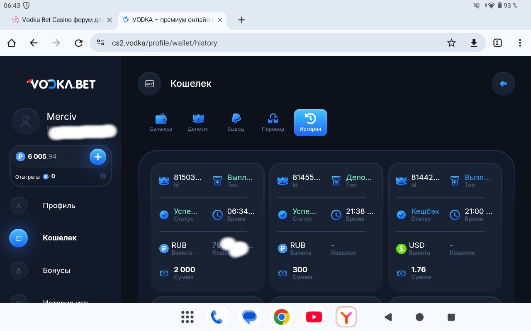Open a new browser tab
This screenshot has height=331, width=531.
pos(241,20)
